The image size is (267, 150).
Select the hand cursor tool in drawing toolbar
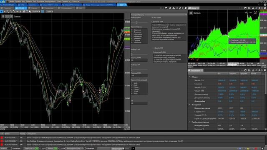point(30,12)
